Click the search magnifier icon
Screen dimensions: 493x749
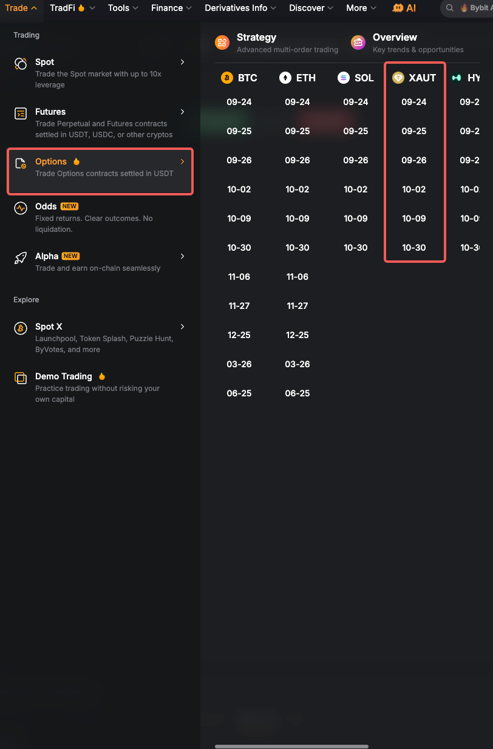450,8
